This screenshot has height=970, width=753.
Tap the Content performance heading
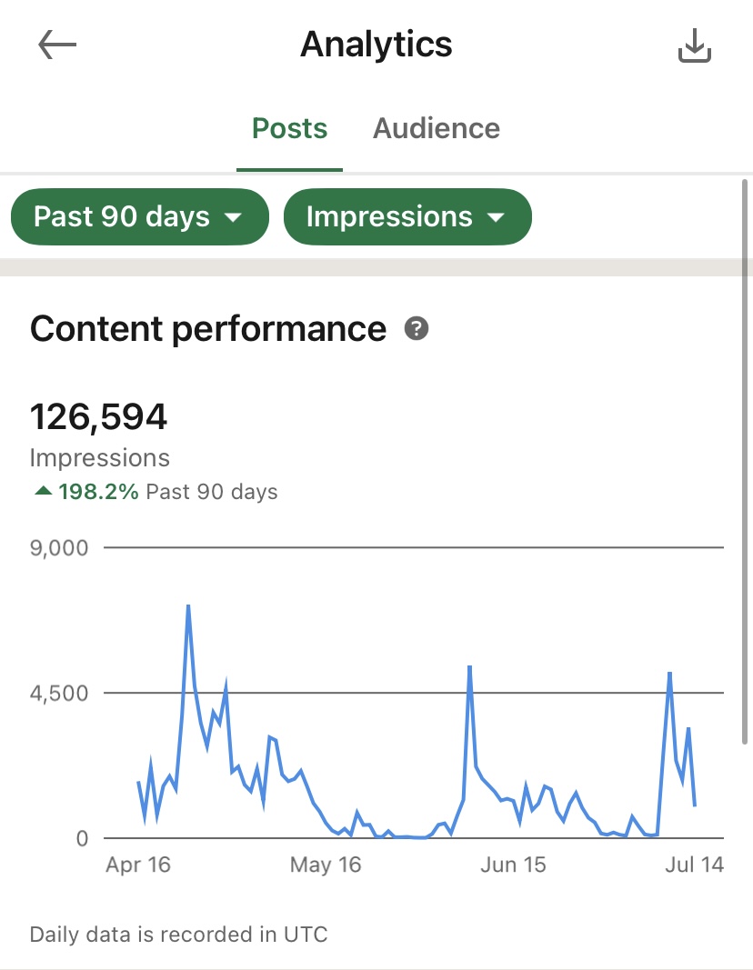click(208, 328)
